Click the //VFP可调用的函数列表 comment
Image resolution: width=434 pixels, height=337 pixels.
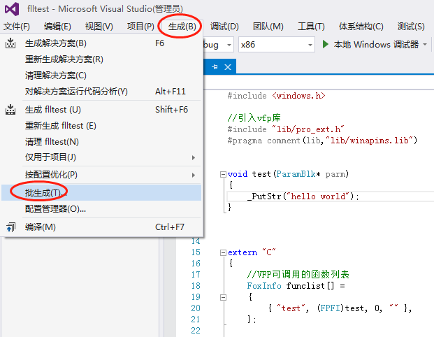pyautogui.click(x=298, y=274)
